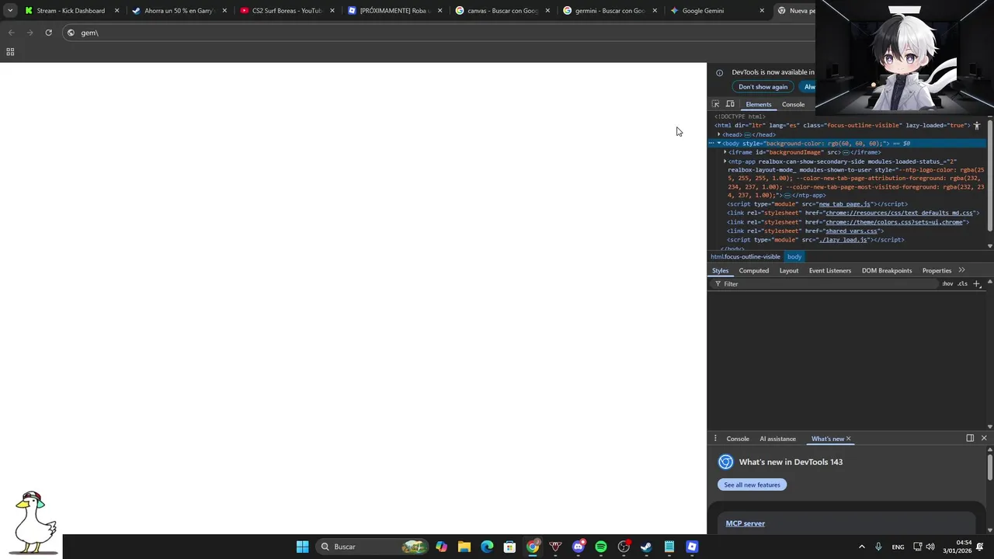Open Roblox Studio icon in the taskbar
Screen dimensions: 994x559
coord(692,547)
